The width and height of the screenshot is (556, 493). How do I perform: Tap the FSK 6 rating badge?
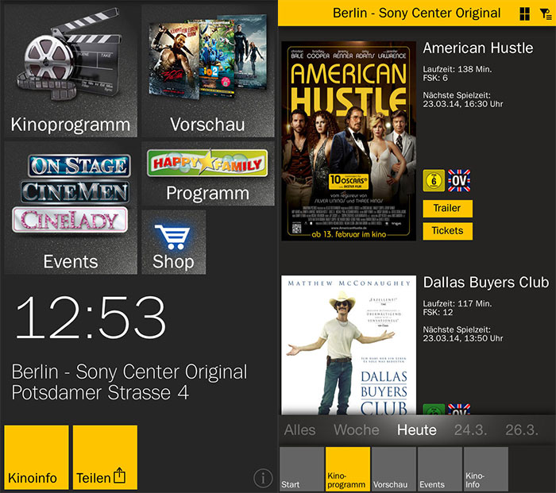[x=434, y=180]
